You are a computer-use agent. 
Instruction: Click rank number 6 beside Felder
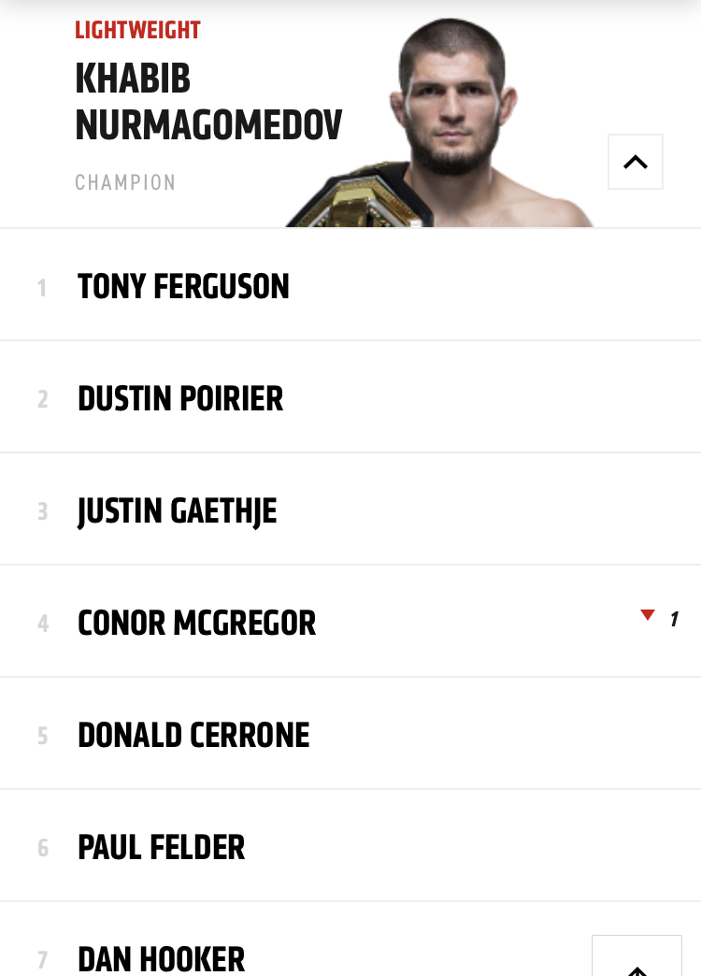coord(42,848)
